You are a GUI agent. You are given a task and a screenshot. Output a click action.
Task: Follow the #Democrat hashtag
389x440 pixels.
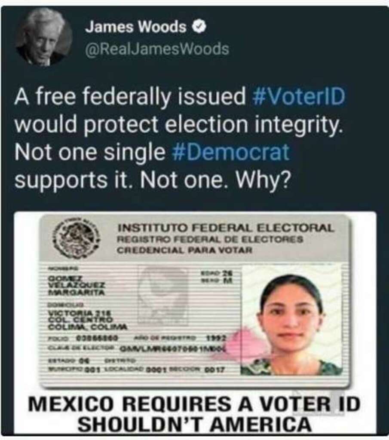click(x=230, y=152)
